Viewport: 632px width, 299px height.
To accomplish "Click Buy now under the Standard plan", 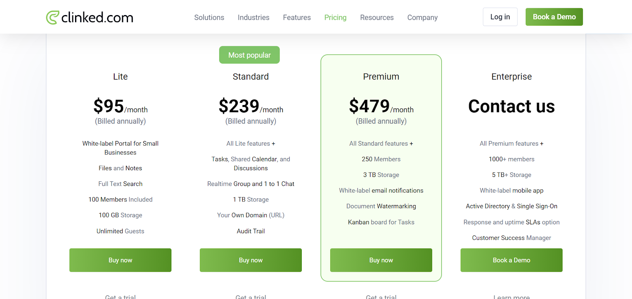I will 250,260.
